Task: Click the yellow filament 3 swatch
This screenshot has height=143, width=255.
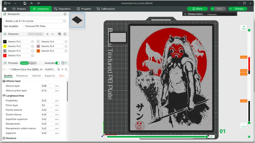Action: click(x=5, y=46)
